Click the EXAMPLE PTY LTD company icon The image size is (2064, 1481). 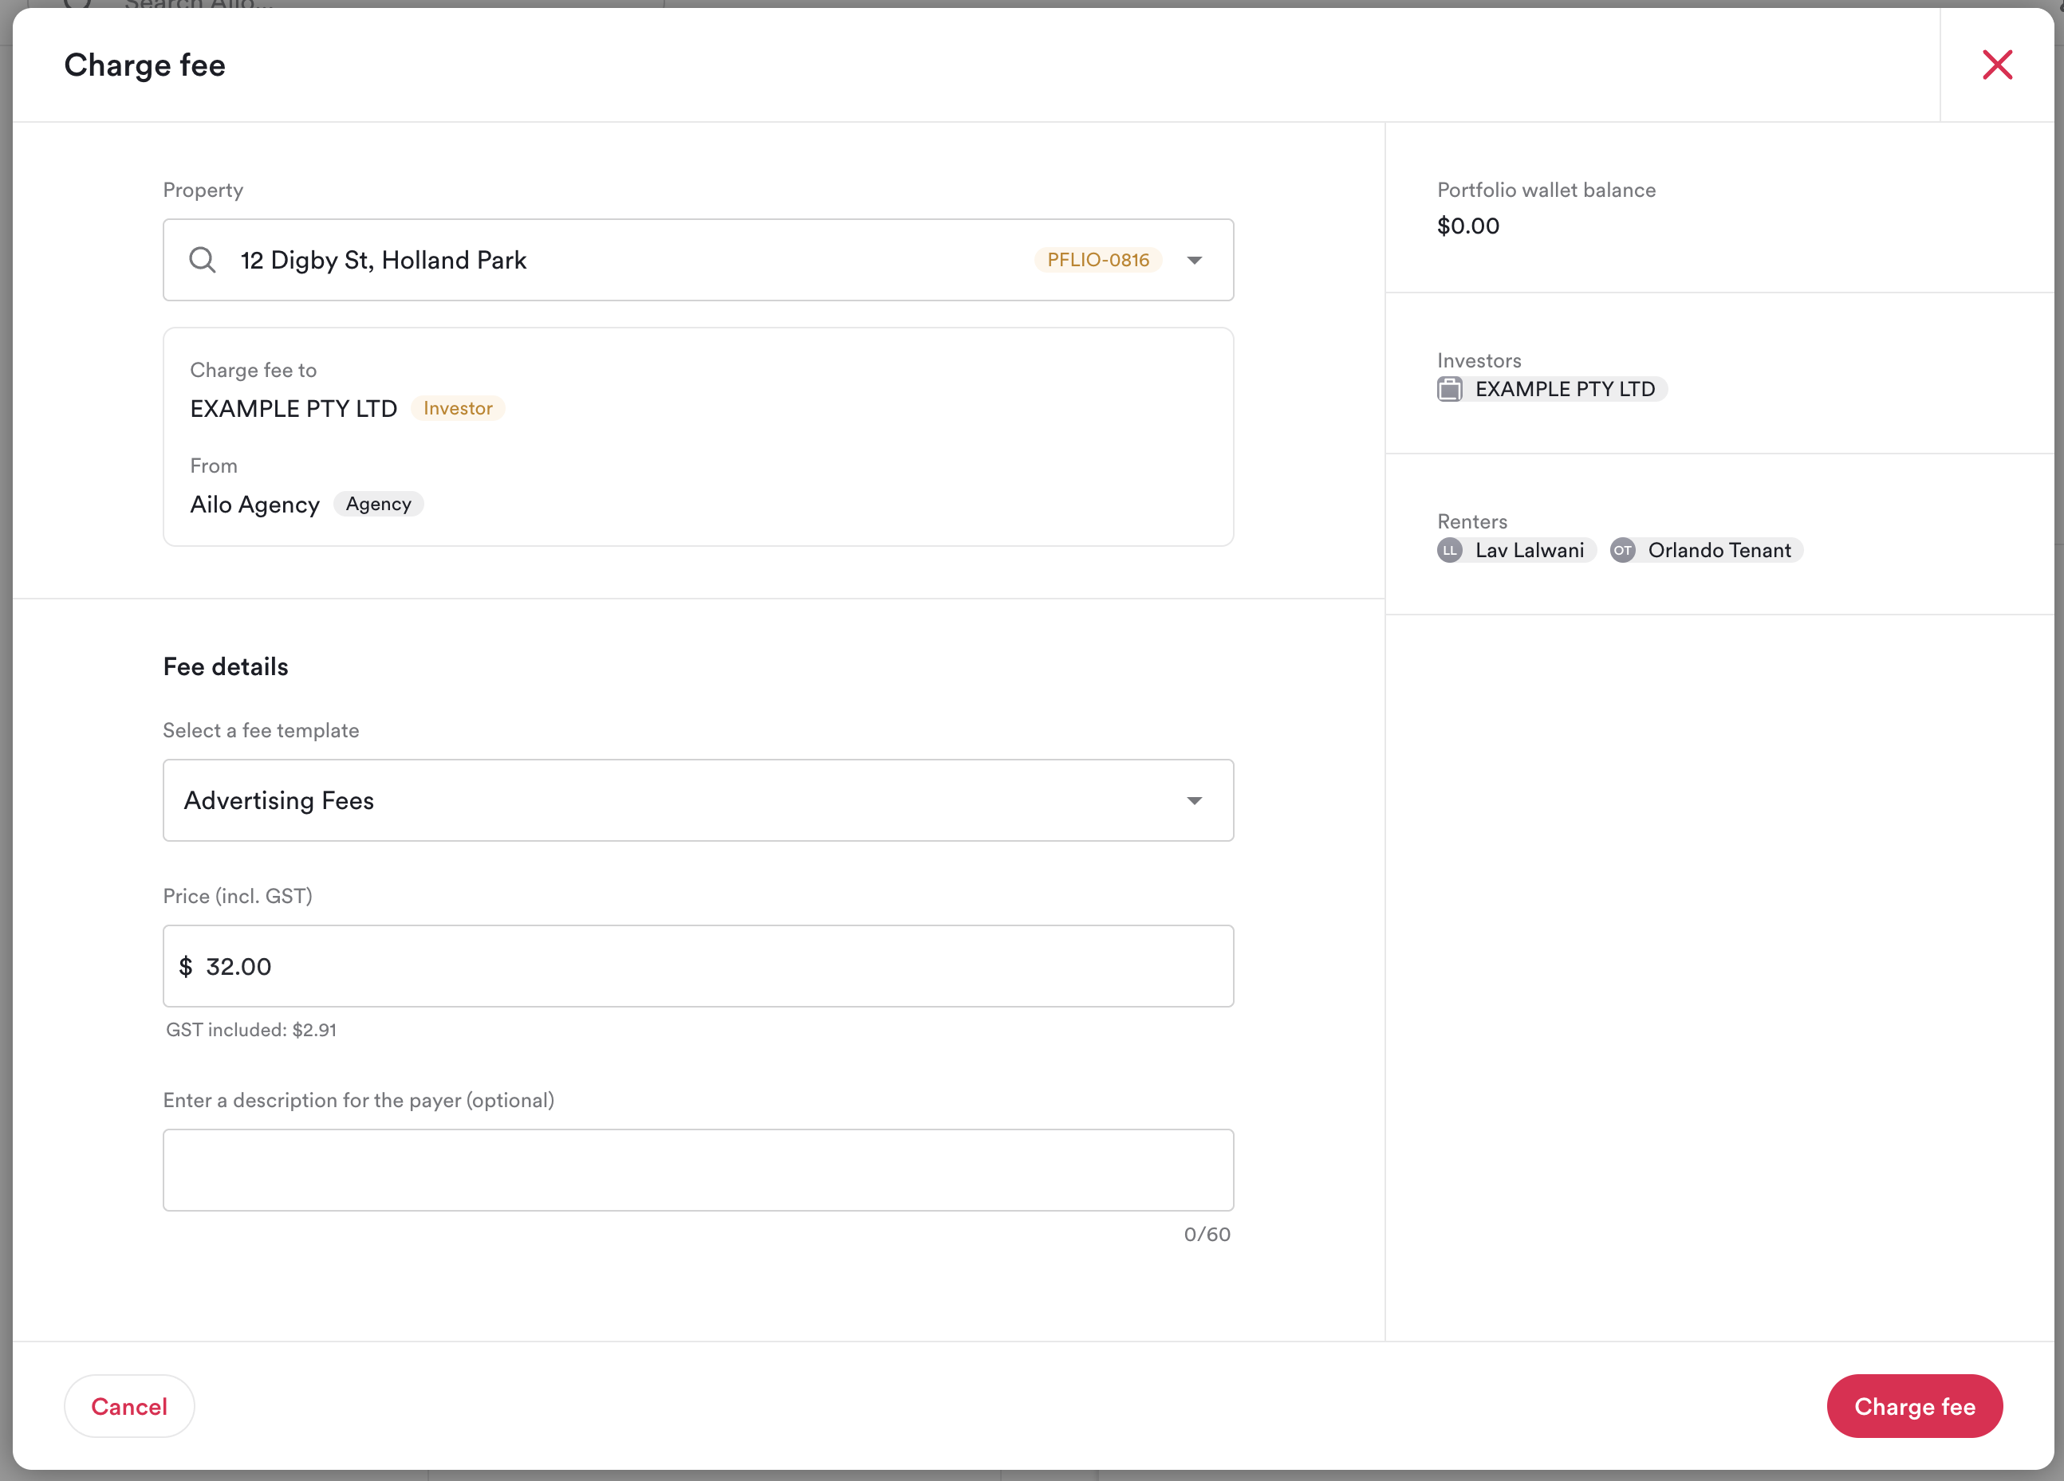[1450, 389]
